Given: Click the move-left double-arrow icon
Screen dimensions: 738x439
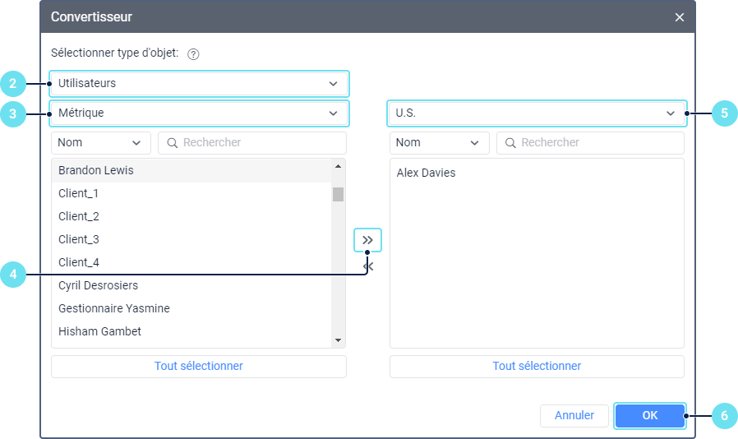Looking at the screenshot, I should 369,267.
